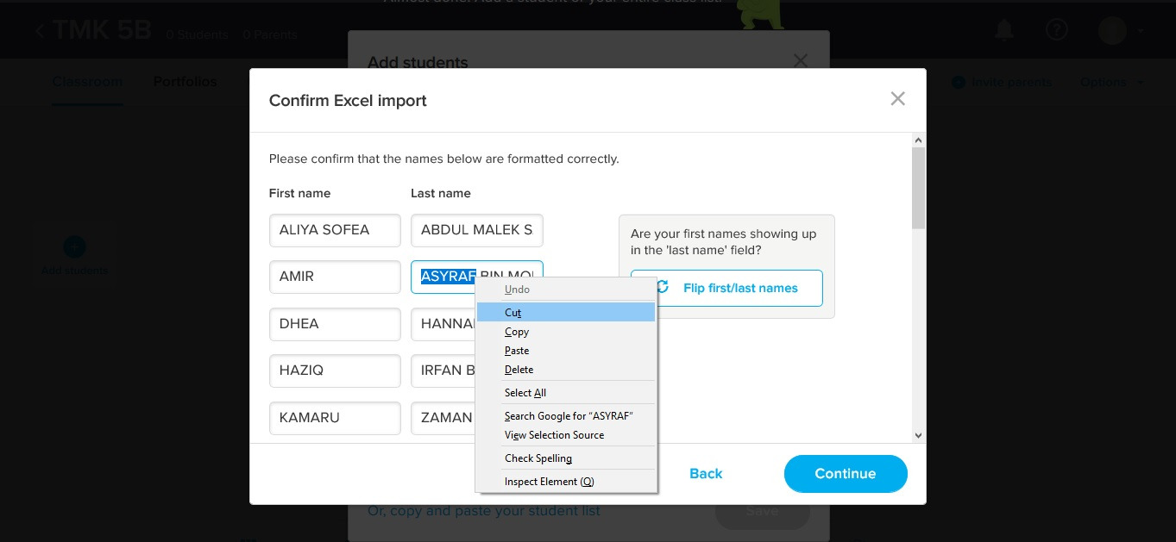The image size is (1176, 542).
Task: Click the scrollbar down arrow
Action: [918, 436]
